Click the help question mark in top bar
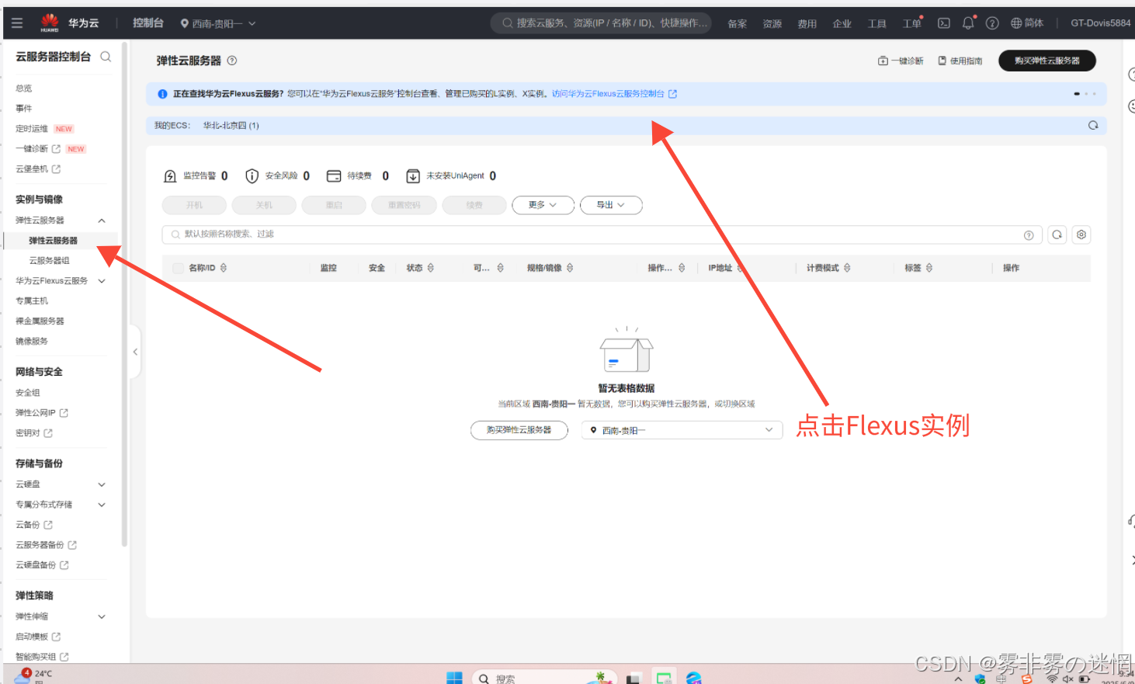The image size is (1135, 684). 992,23
